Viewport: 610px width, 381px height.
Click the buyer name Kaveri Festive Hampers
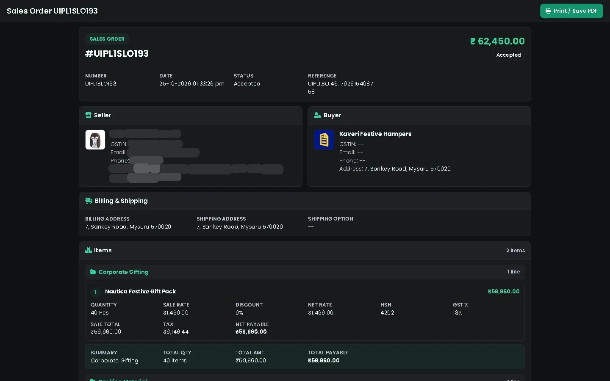point(375,134)
